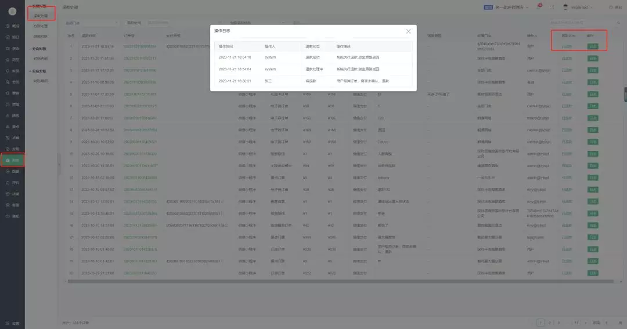Screen dimensions: 627x329
Task: Open the 全部门店 store filter dropdown
Action: [x=92, y=23]
